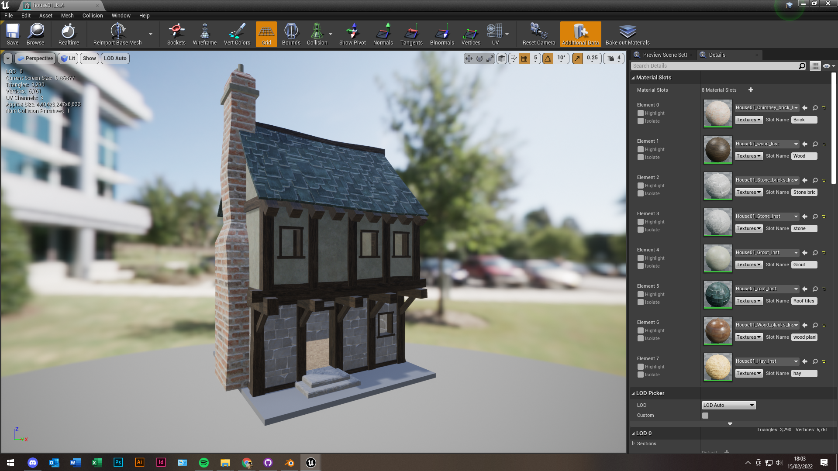
Task: Check Isolate for Element 7 hay
Action: (x=641, y=375)
